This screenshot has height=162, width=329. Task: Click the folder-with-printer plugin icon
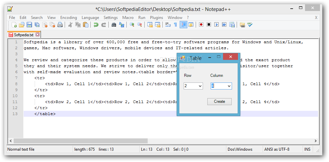242,25
